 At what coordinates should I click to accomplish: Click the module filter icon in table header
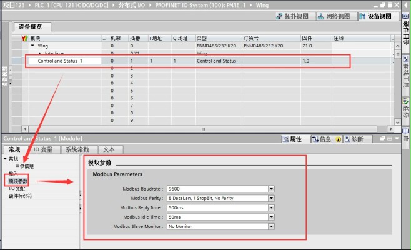click(24, 38)
